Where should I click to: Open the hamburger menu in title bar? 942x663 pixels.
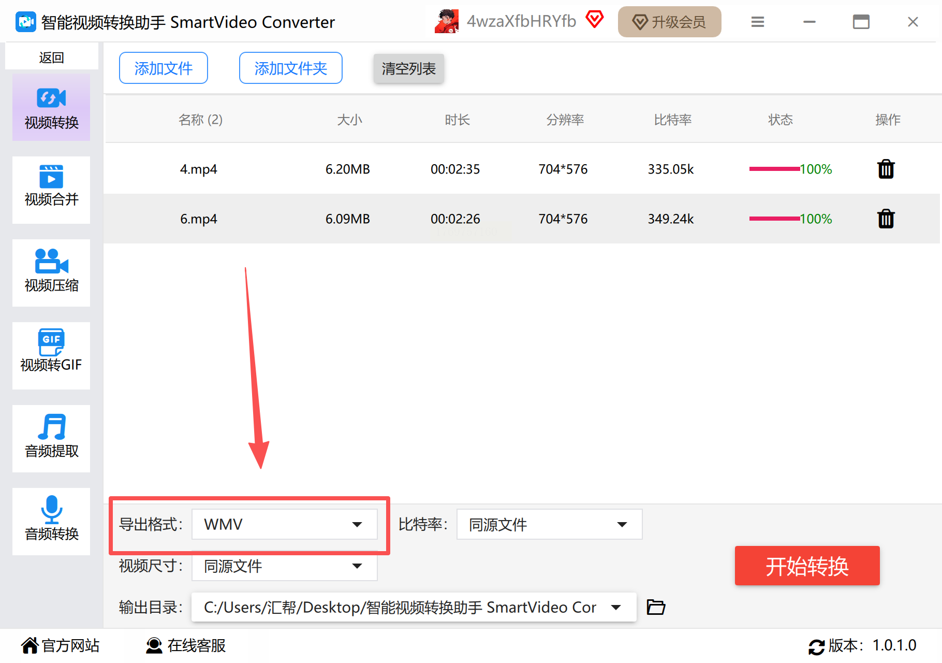coord(758,22)
